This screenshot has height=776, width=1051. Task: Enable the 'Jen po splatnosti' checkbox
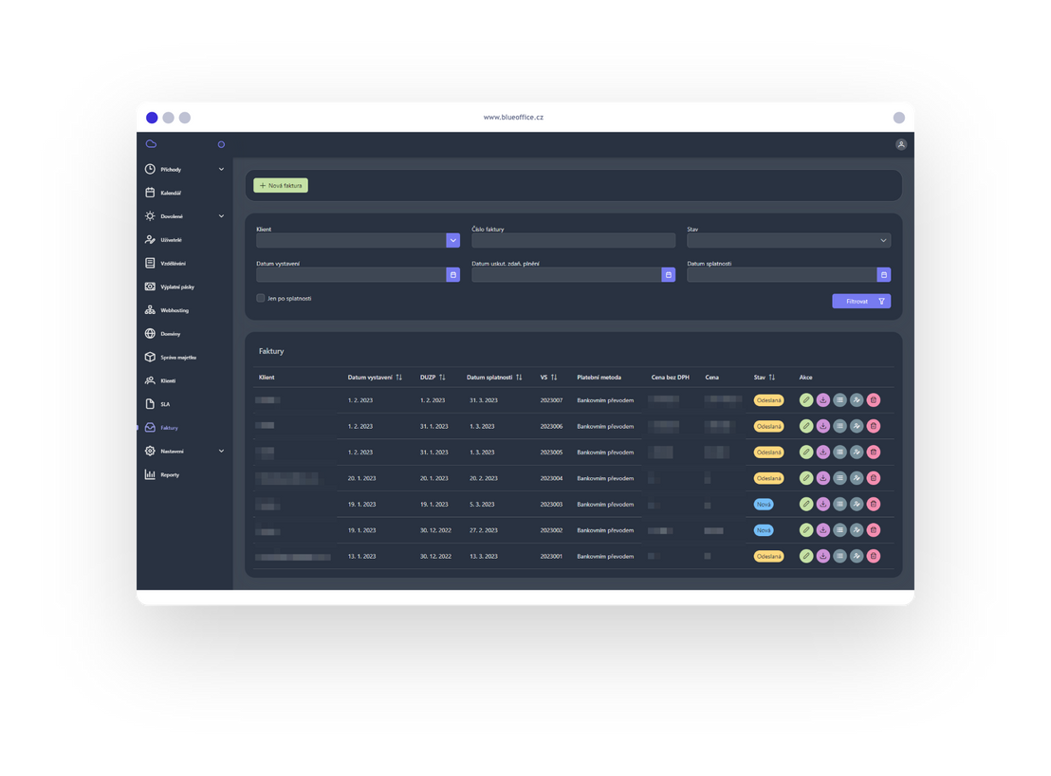261,298
